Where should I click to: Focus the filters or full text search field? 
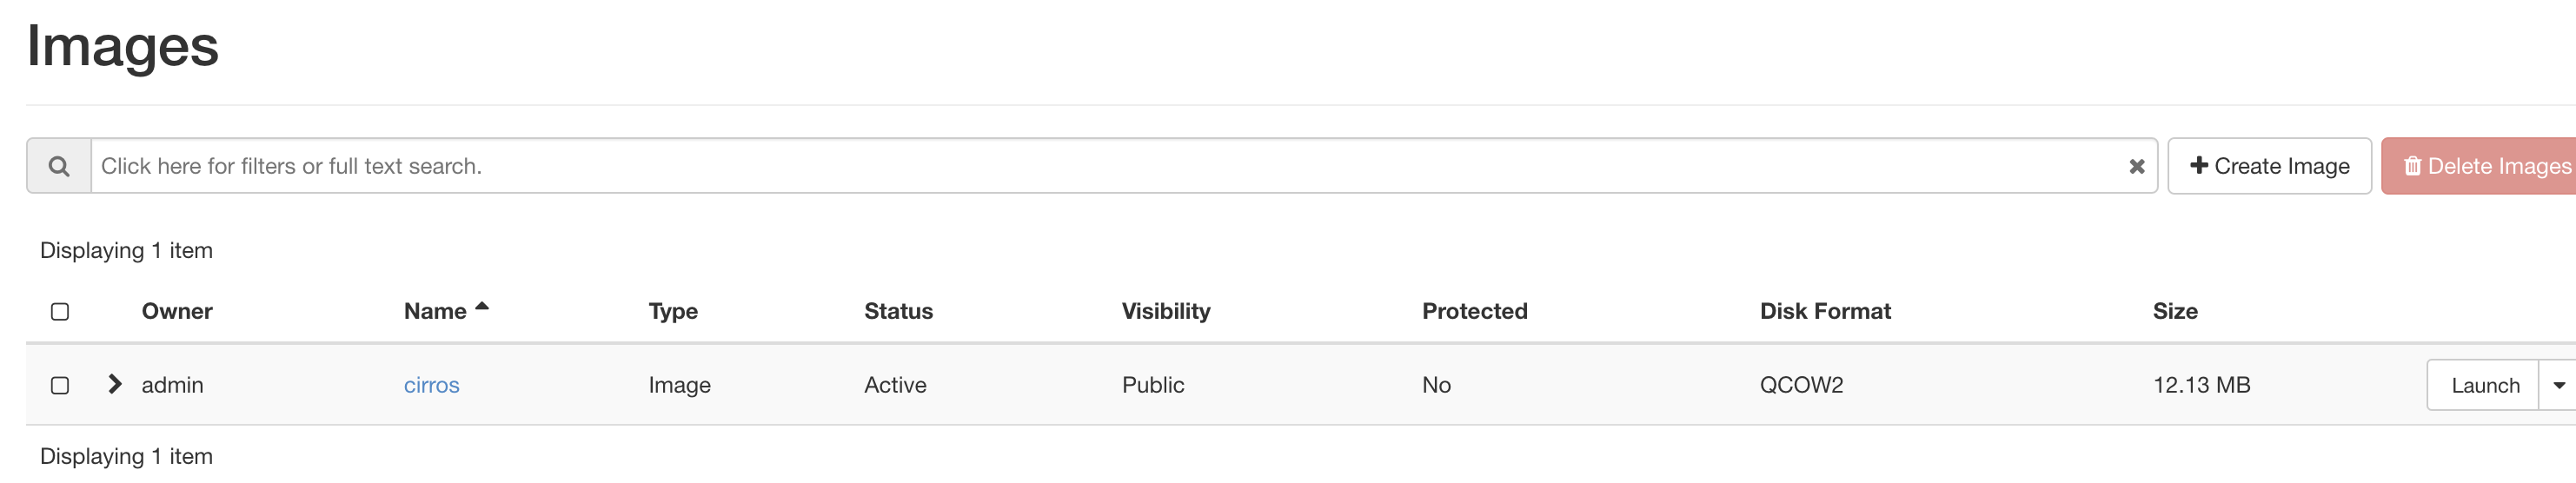click(x=1100, y=166)
